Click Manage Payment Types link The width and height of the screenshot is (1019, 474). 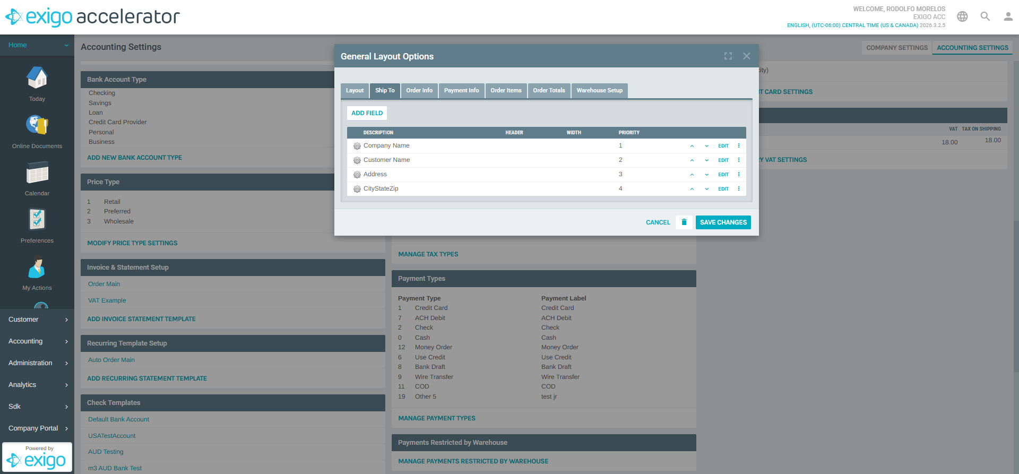[437, 418]
